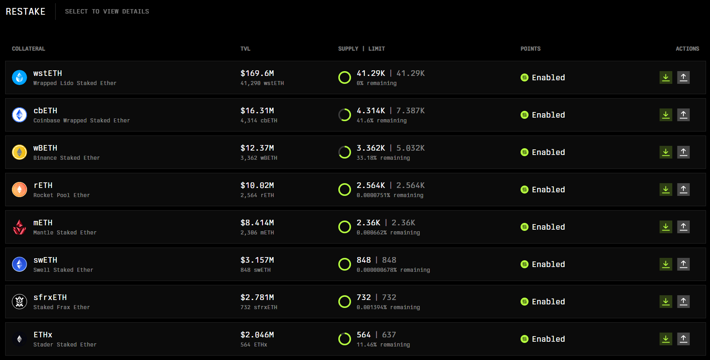Click the Collateral column header

pyautogui.click(x=29, y=49)
